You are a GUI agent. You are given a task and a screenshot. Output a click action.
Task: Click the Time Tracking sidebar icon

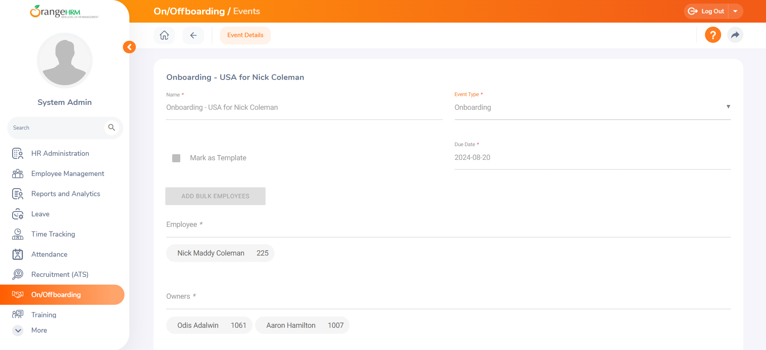coord(18,234)
